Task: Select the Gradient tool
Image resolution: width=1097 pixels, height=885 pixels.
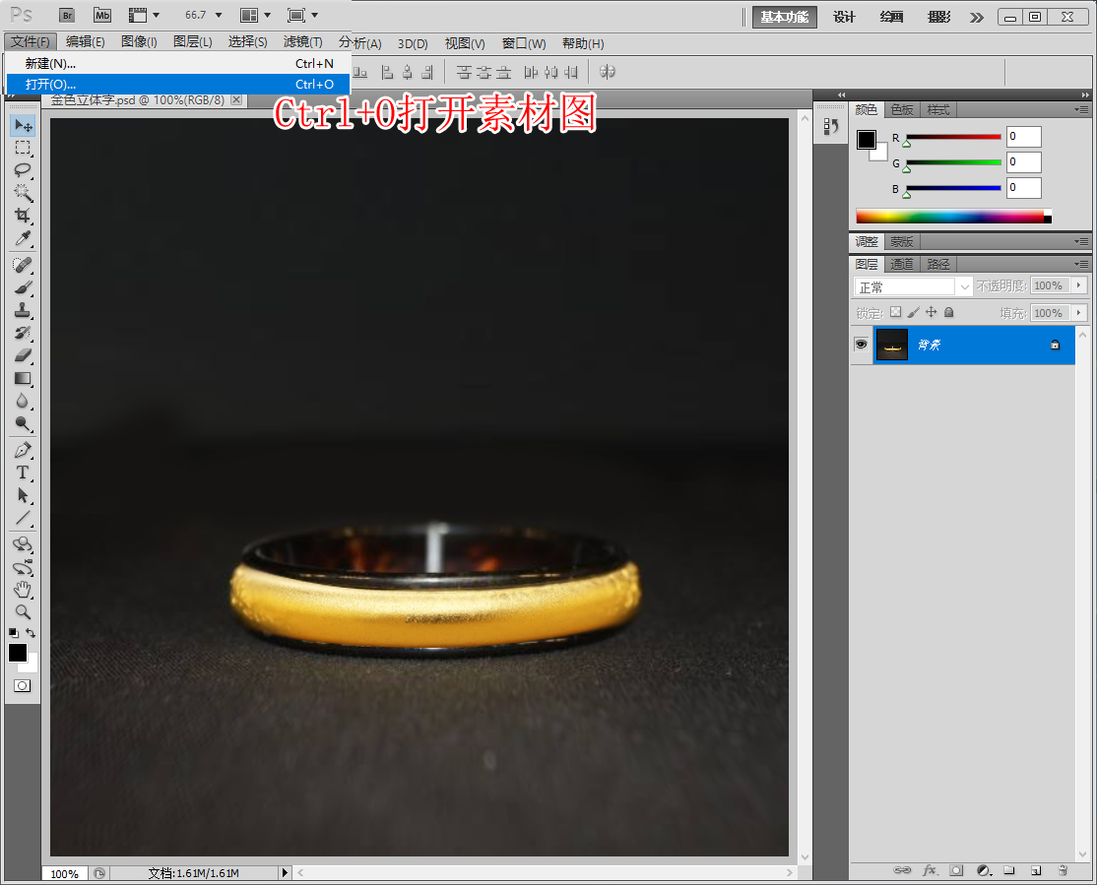Action: coord(23,378)
